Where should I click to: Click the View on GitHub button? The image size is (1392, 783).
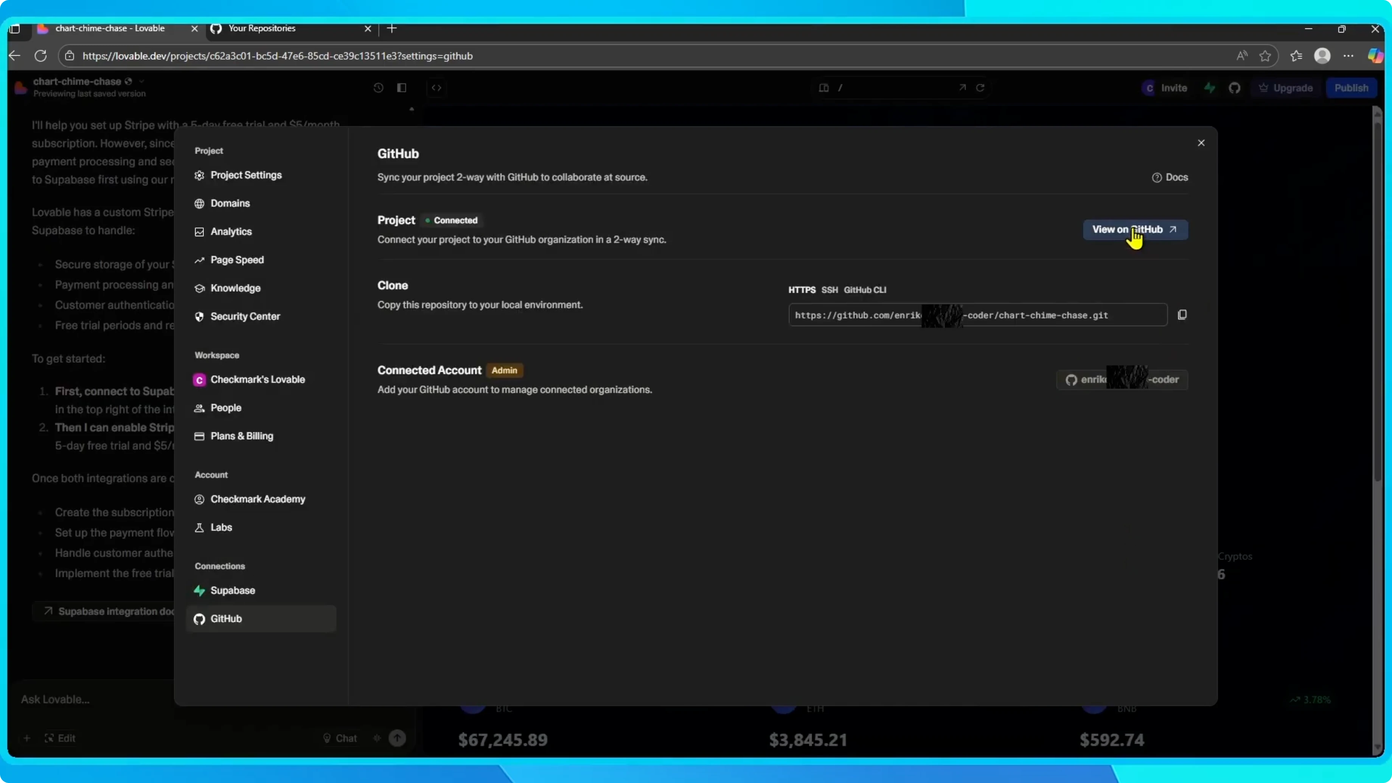[1135, 229]
